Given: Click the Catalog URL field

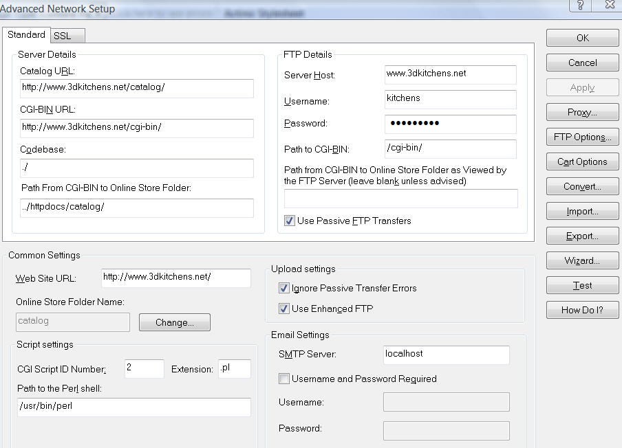Looking at the screenshot, I should pyautogui.click(x=137, y=88).
